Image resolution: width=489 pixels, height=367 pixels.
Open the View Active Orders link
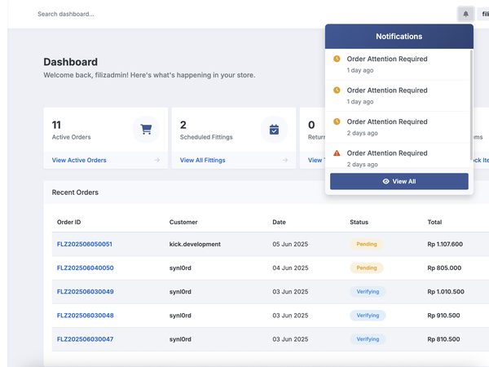click(79, 160)
